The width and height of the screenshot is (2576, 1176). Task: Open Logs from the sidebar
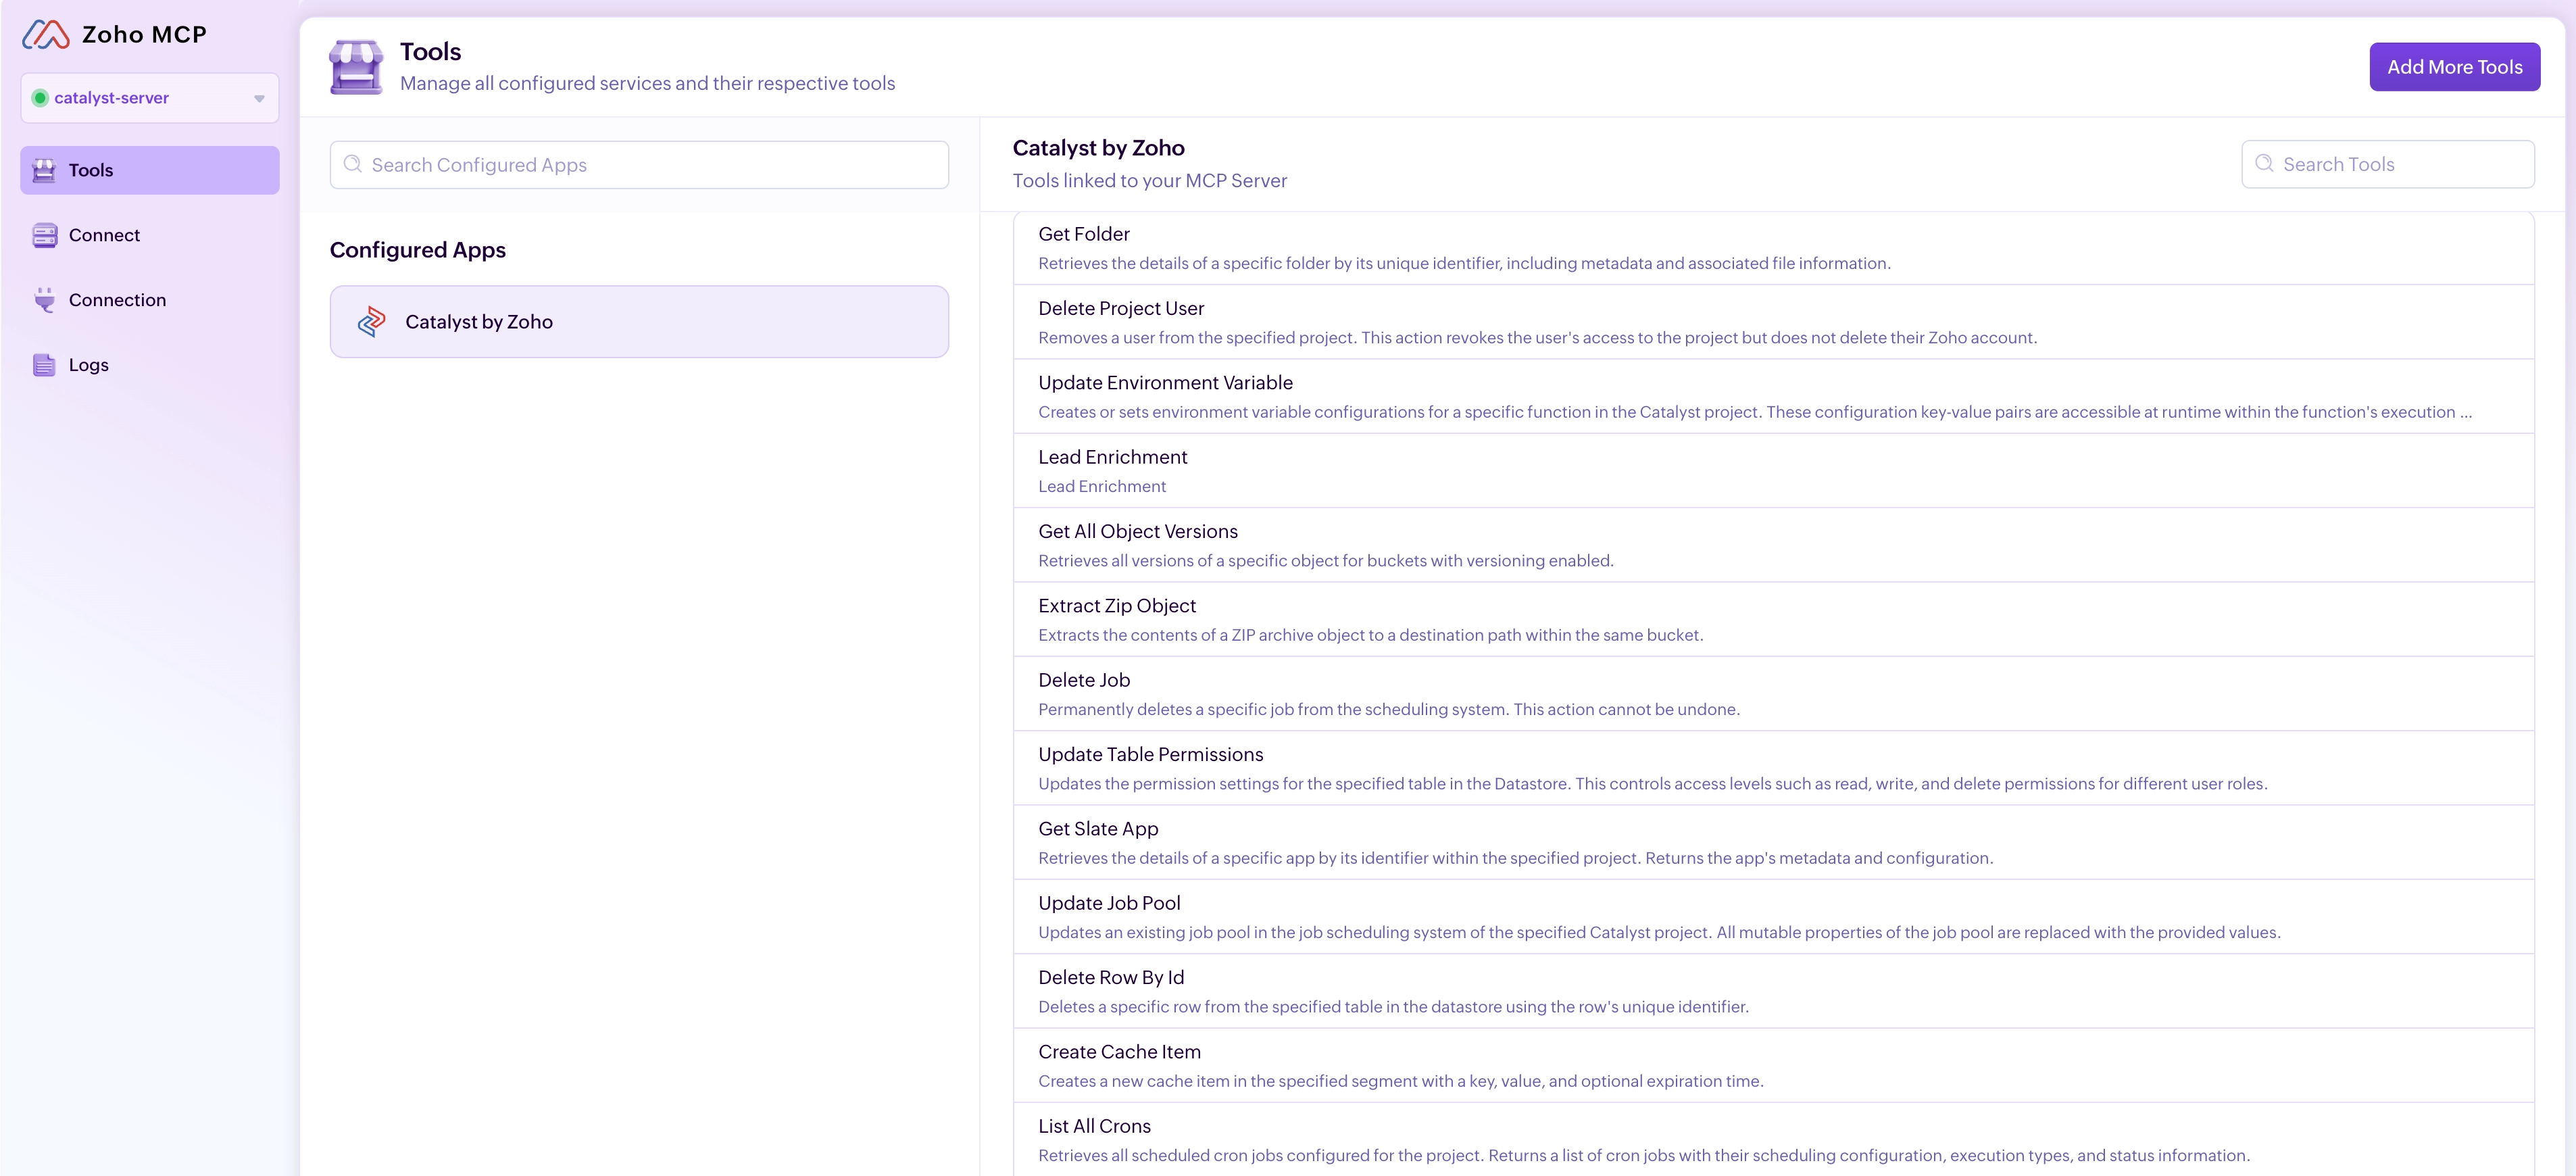[x=150, y=366]
